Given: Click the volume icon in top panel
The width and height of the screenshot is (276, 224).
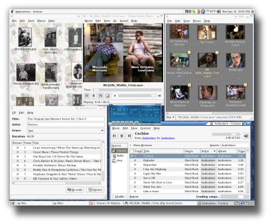Looking at the screenshot, I should [218, 12].
